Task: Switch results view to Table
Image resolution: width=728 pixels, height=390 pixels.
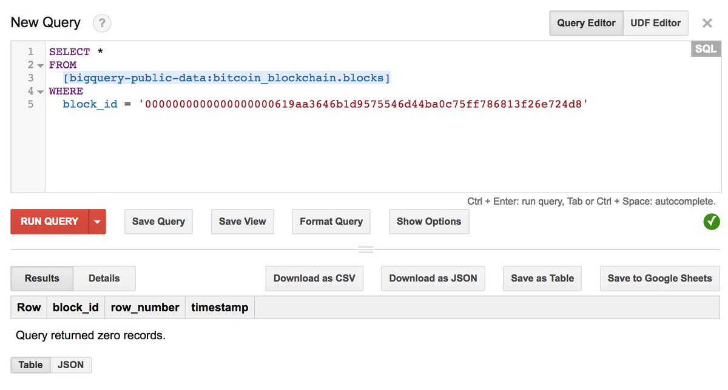Action: coord(30,365)
